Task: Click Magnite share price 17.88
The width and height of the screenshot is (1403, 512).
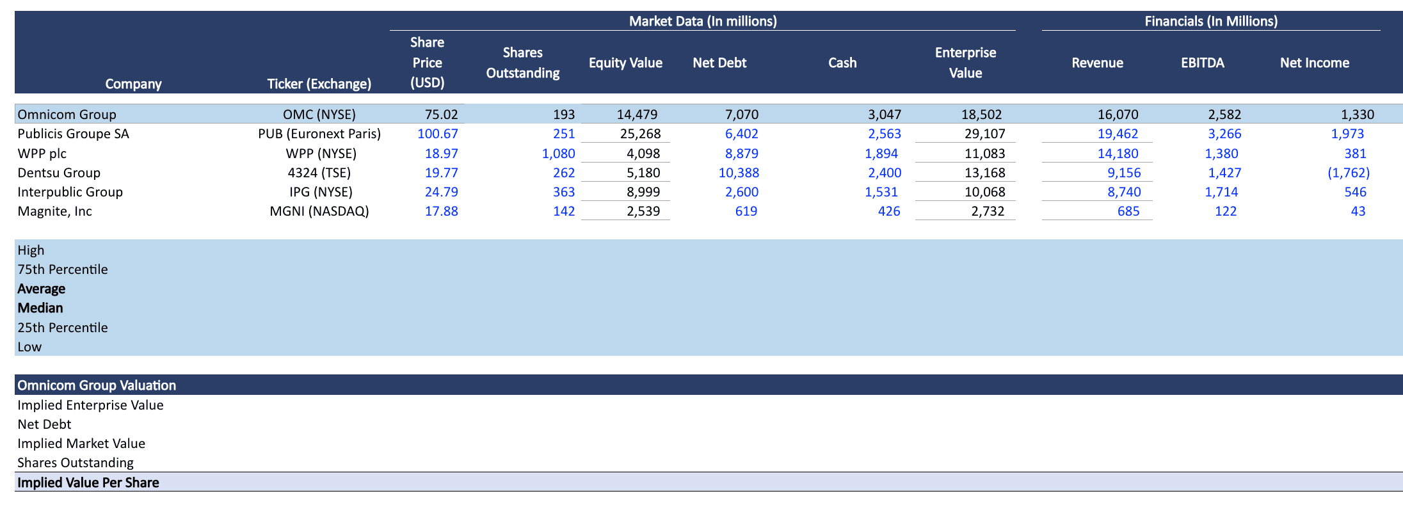Action: point(442,211)
